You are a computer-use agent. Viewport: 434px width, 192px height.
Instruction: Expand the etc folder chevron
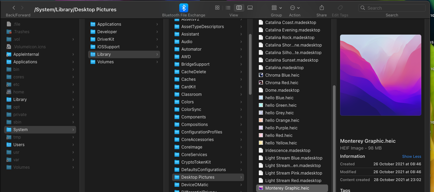click(73, 85)
